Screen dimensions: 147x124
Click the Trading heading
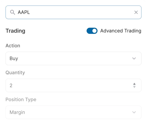(15, 31)
